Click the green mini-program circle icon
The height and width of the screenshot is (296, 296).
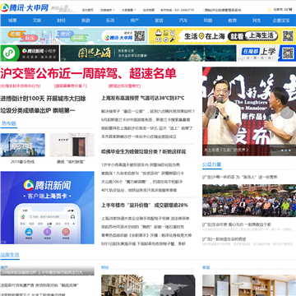[11, 53]
